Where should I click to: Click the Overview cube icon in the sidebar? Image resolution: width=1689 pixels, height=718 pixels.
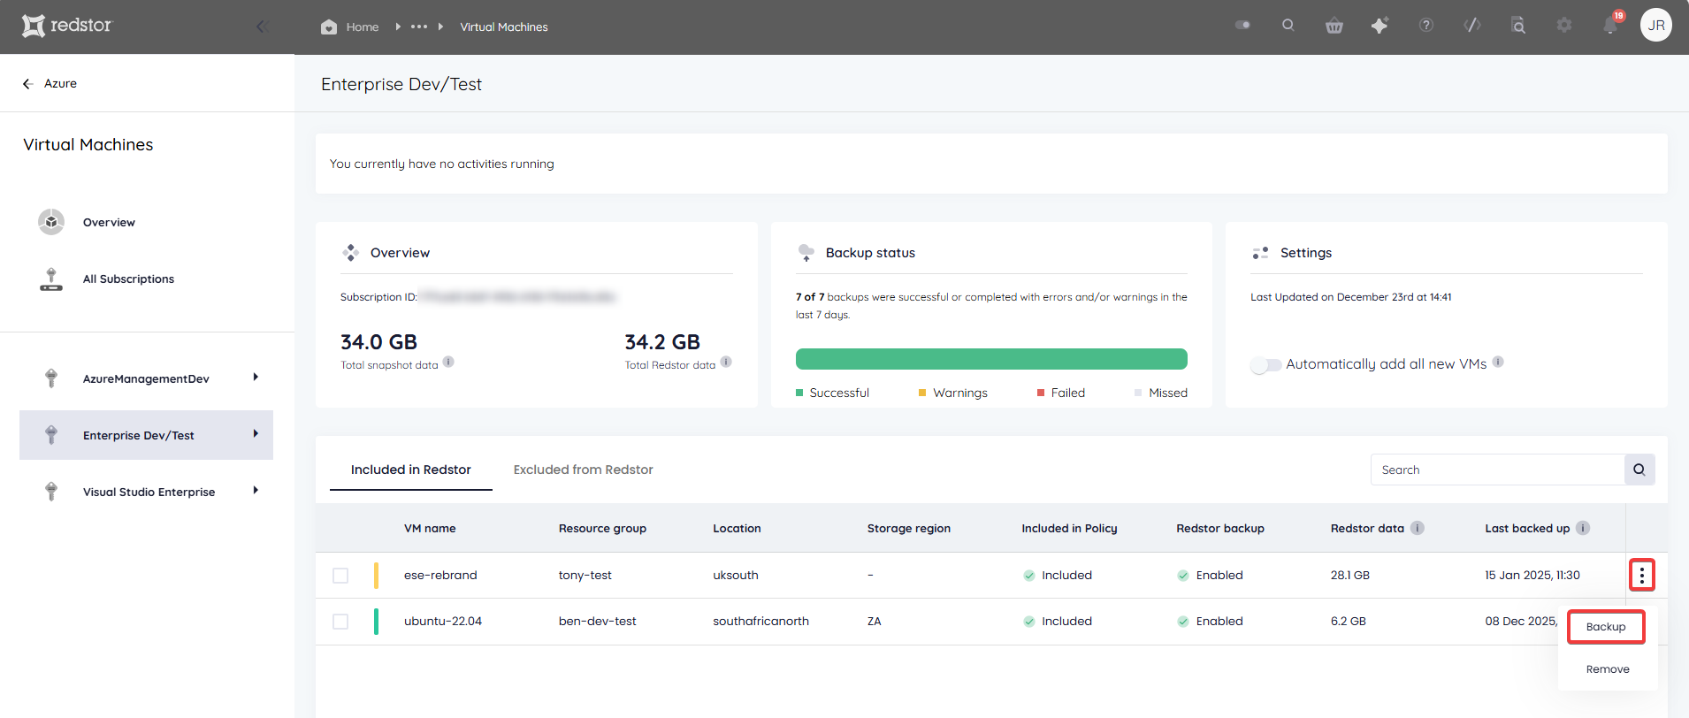[x=51, y=222]
